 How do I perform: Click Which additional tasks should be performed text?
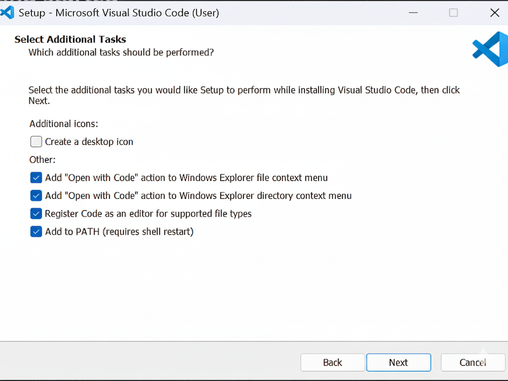121,52
